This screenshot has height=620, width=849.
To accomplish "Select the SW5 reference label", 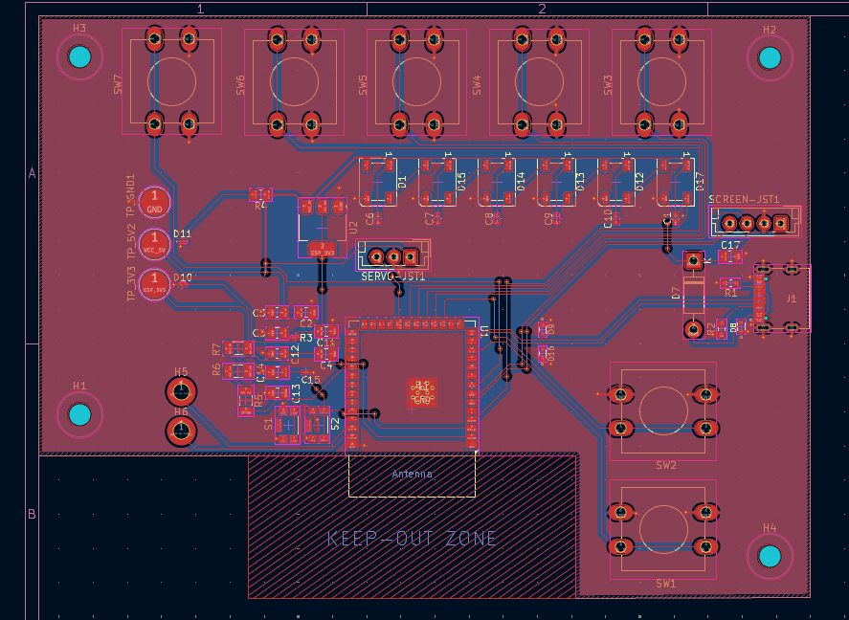I will click(363, 85).
